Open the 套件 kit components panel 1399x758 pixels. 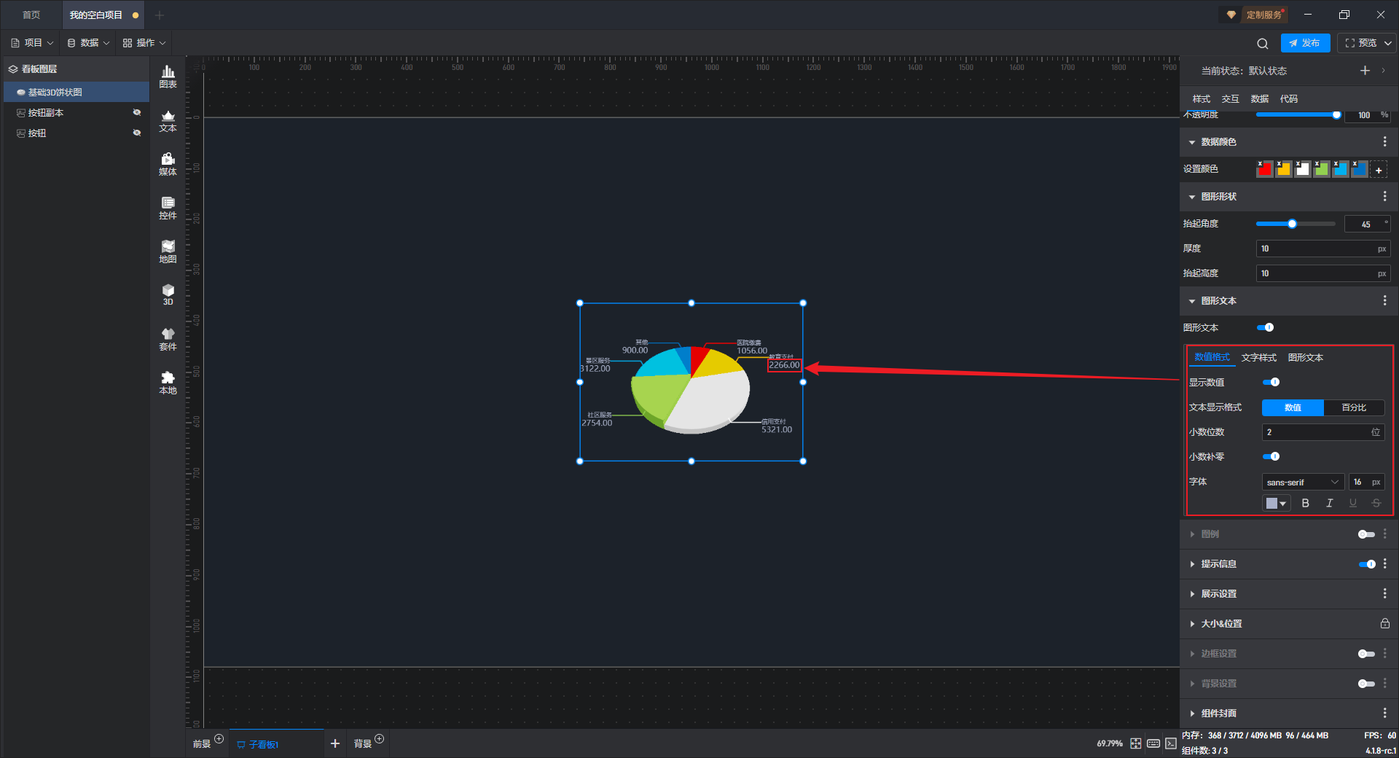point(168,339)
